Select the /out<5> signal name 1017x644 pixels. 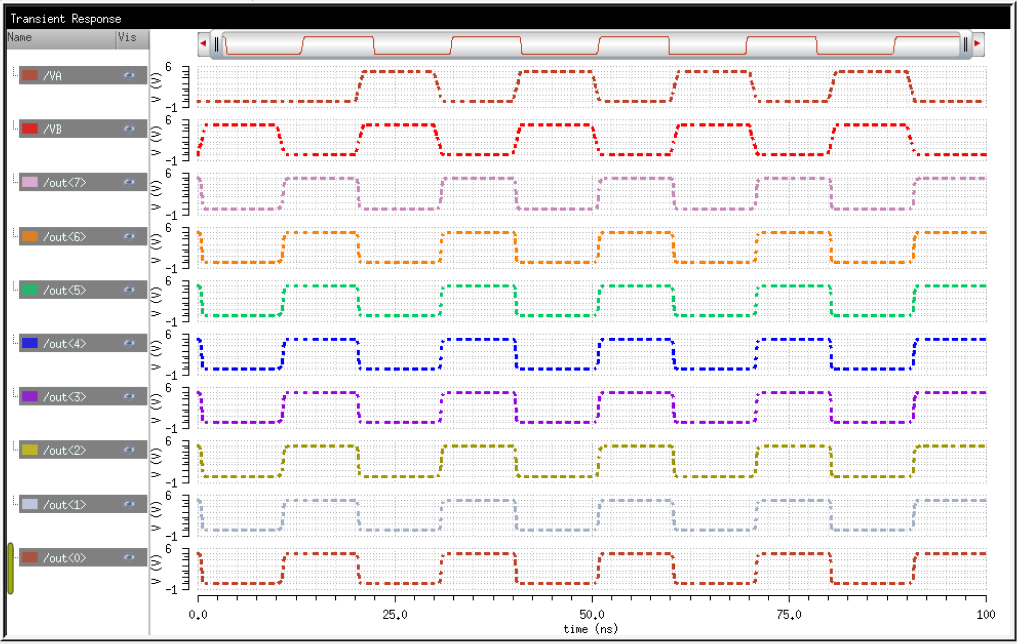(x=64, y=290)
